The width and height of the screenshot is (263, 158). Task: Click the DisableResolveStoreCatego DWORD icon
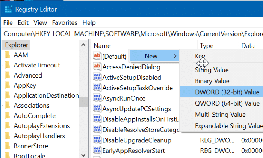[x=97, y=130]
